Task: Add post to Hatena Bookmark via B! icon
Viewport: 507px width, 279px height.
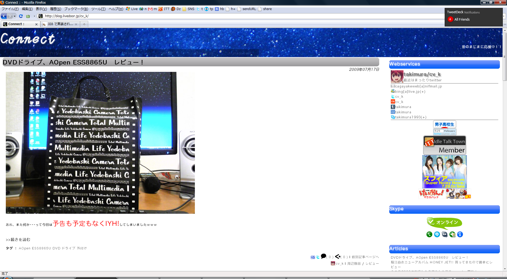Action: pos(313,257)
